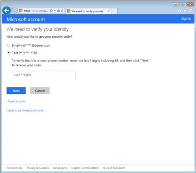
Task: Focus the Last 4 digits field
Action: pyautogui.click(x=44, y=75)
